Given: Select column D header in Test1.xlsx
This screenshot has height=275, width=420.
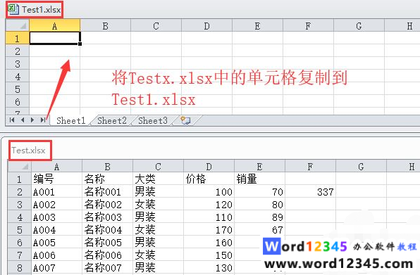Looking at the screenshot, I should tap(206, 26).
